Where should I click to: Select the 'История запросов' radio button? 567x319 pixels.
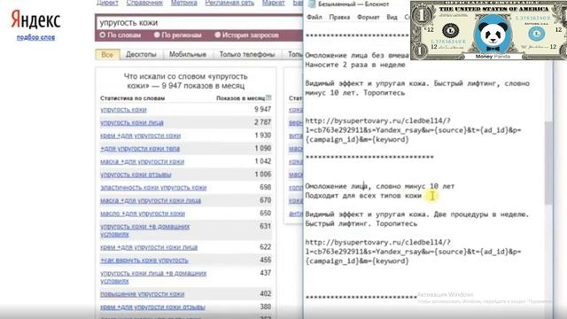click(x=217, y=35)
